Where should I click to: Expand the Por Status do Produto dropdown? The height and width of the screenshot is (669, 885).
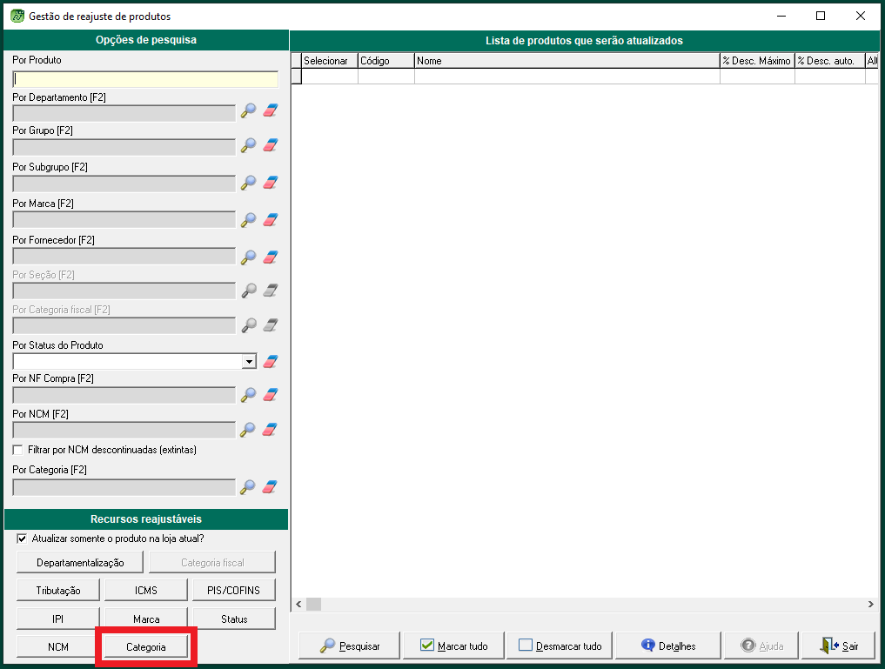(x=249, y=362)
